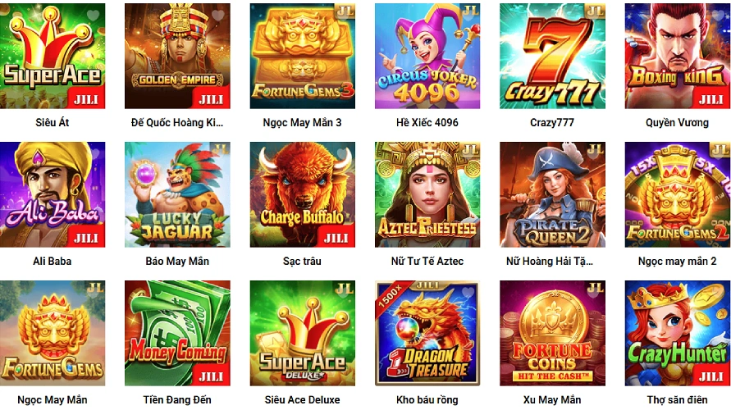The image size is (731, 410).
Task: Open the Crazy777 game tile
Action: click(x=552, y=56)
